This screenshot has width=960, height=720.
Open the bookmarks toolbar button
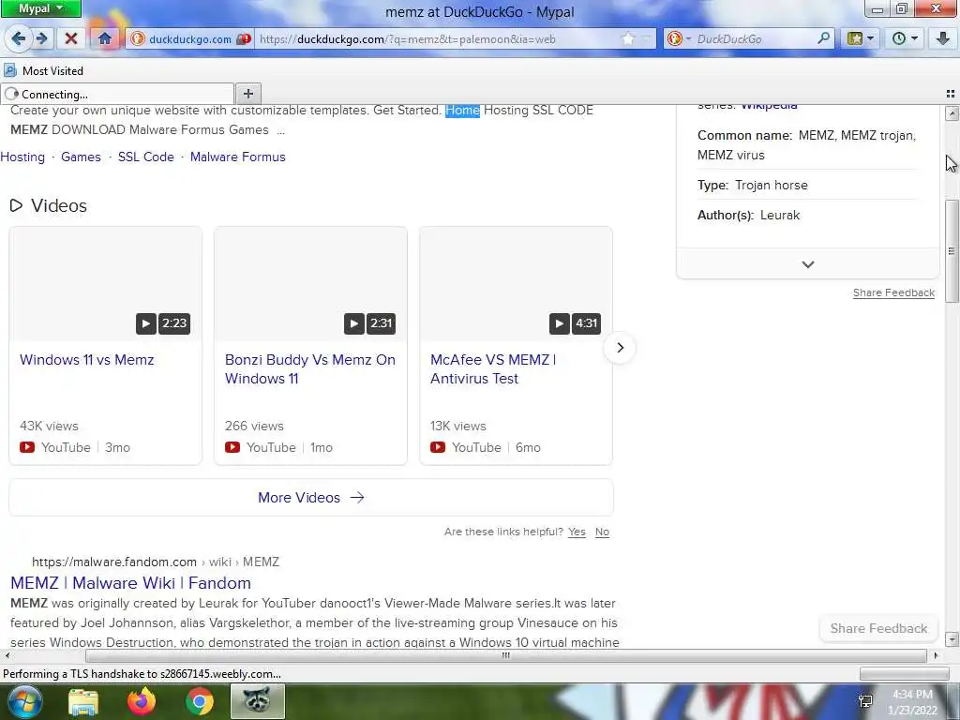tap(861, 38)
